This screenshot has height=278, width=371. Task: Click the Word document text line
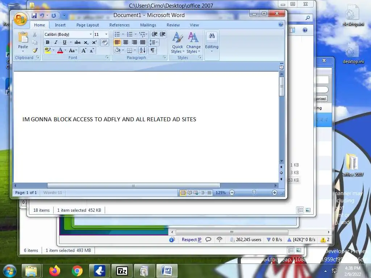pyautogui.click(x=109, y=119)
